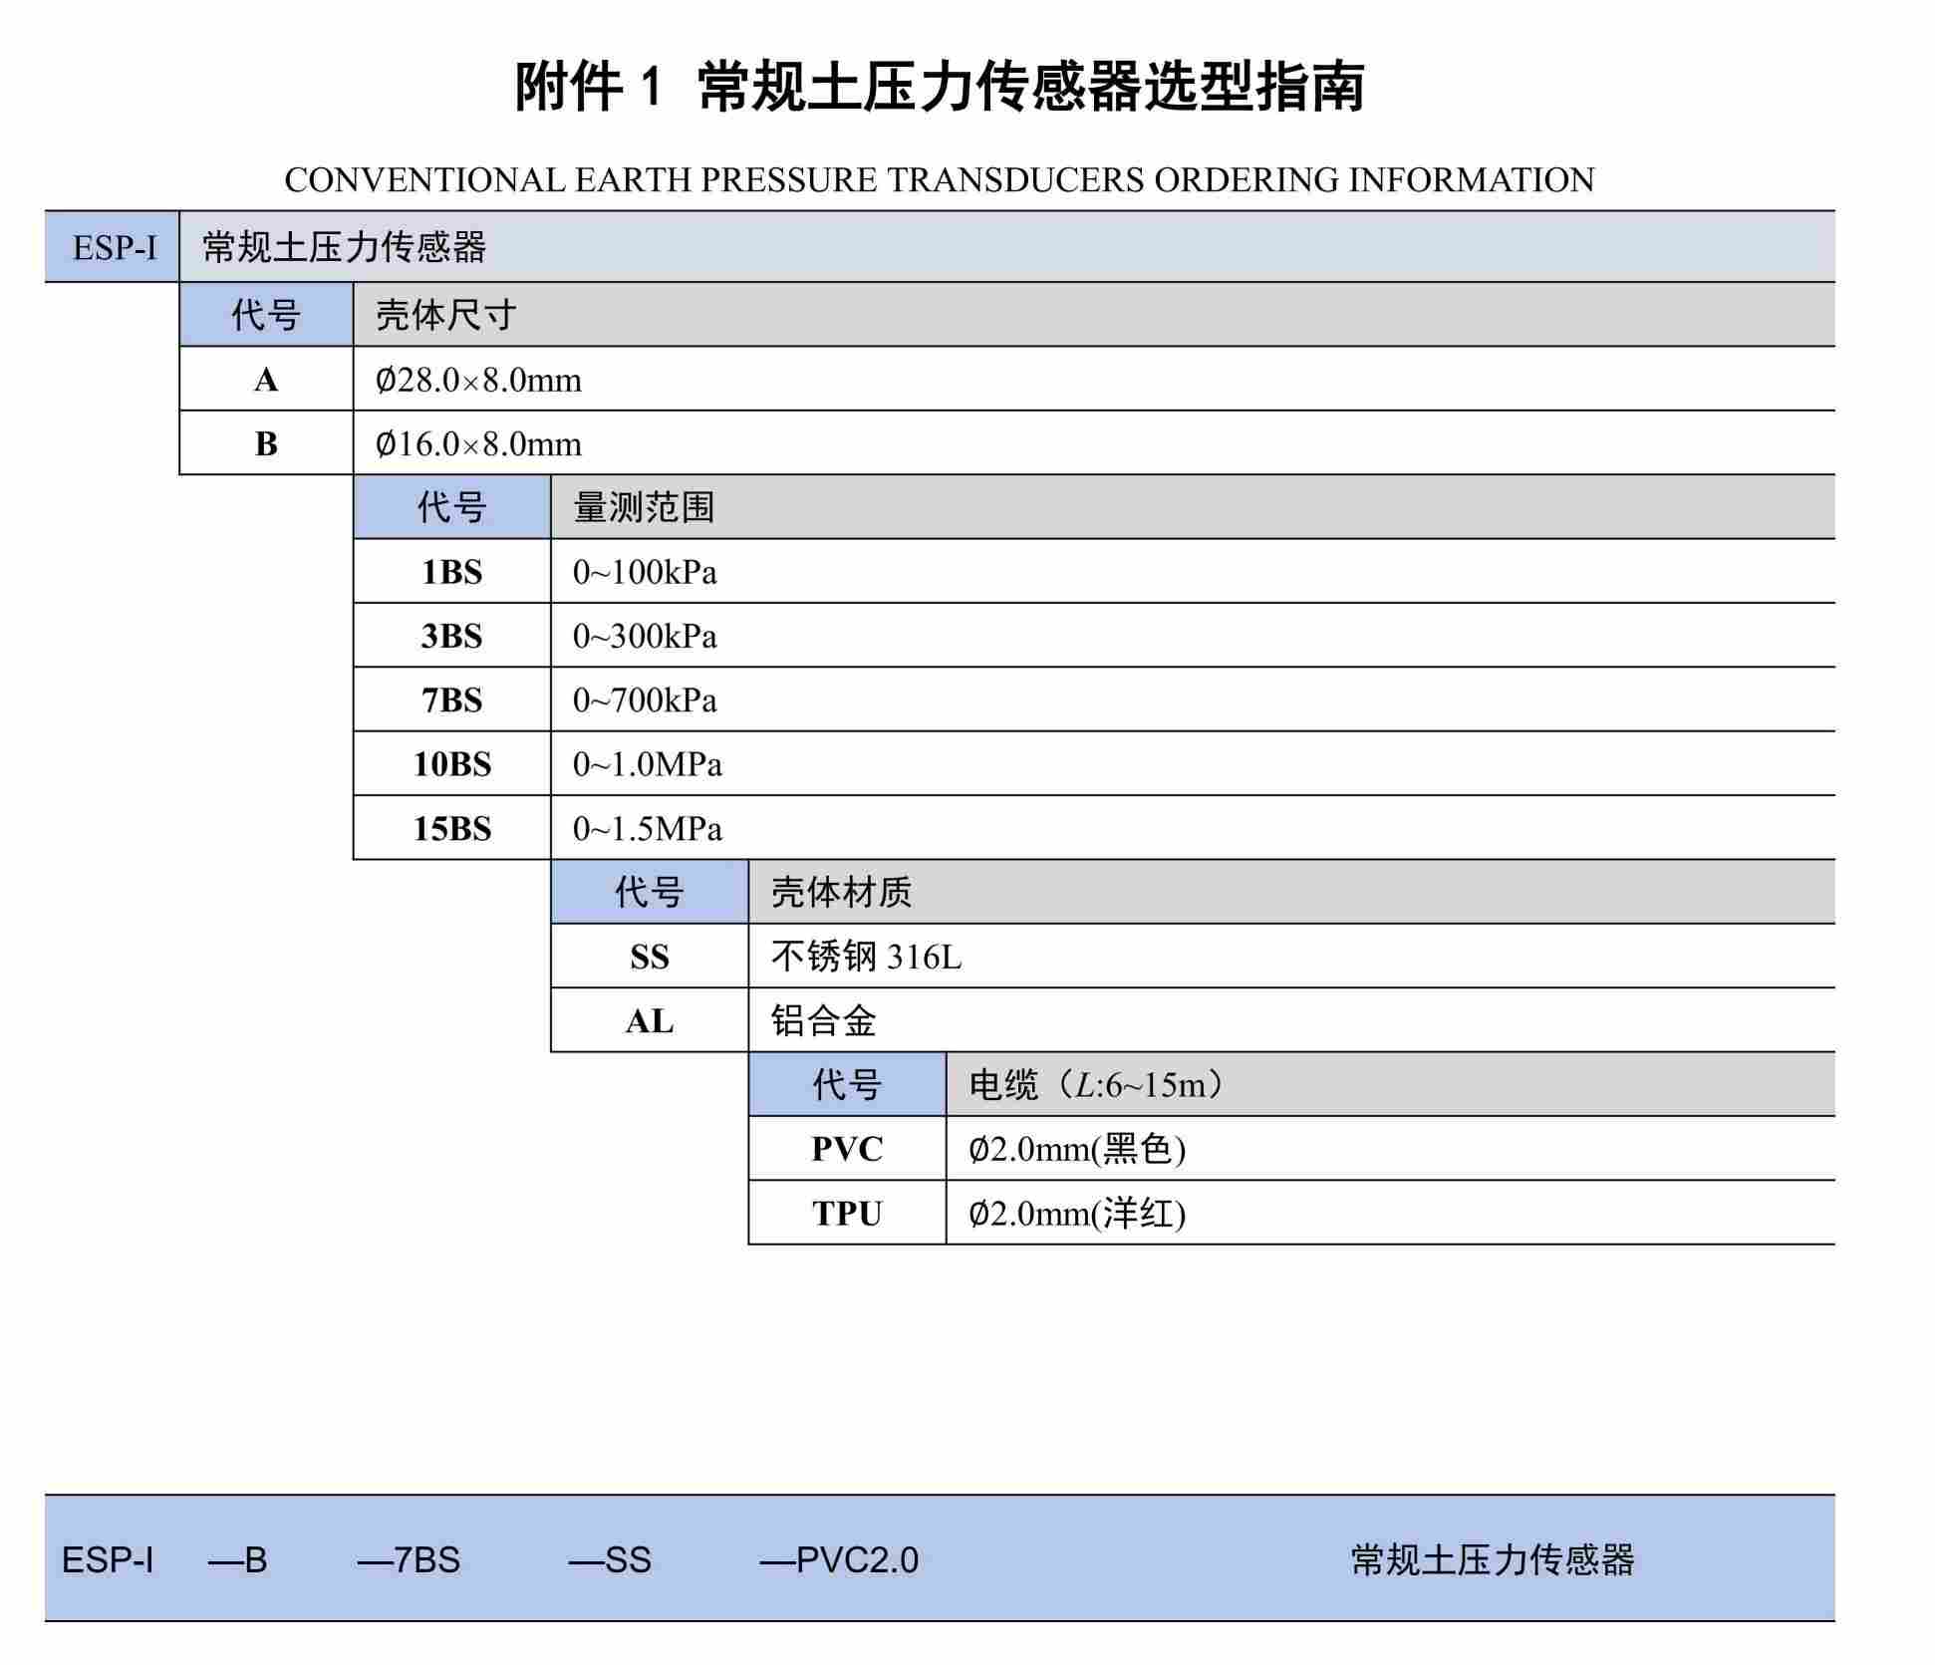The height and width of the screenshot is (1665, 1935).
Task: Click range code 3BS
Action: 451,636
